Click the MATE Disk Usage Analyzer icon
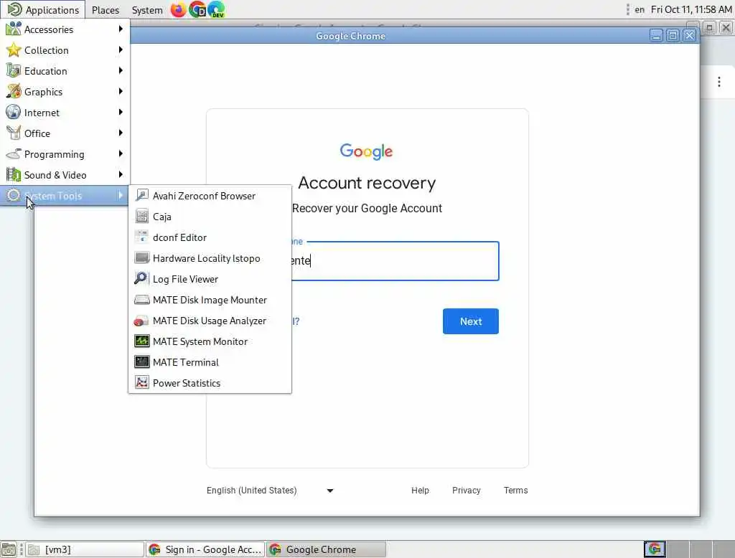 [141, 321]
